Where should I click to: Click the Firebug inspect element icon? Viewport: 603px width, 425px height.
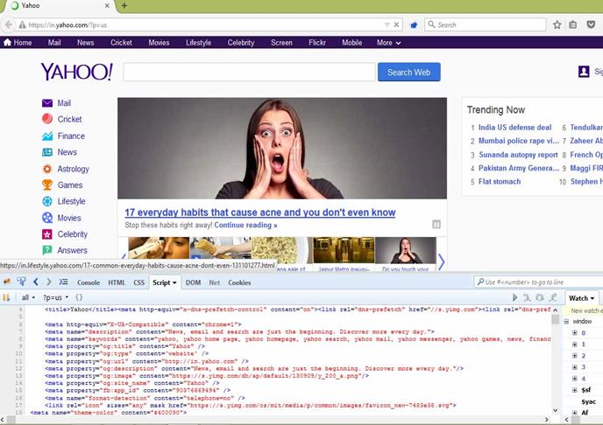tap(20, 282)
